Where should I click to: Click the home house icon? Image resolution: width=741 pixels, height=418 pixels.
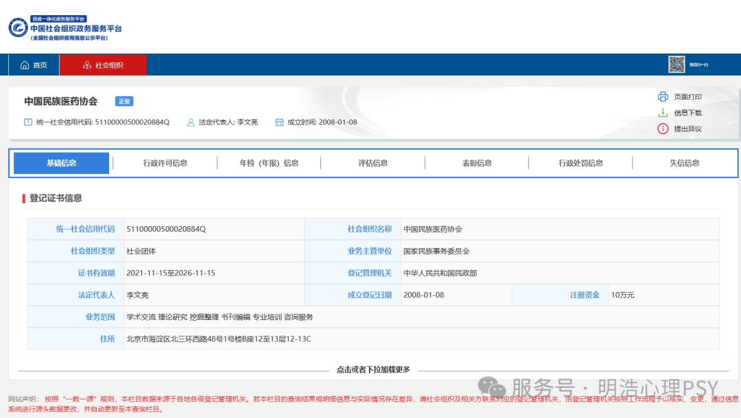(x=25, y=65)
